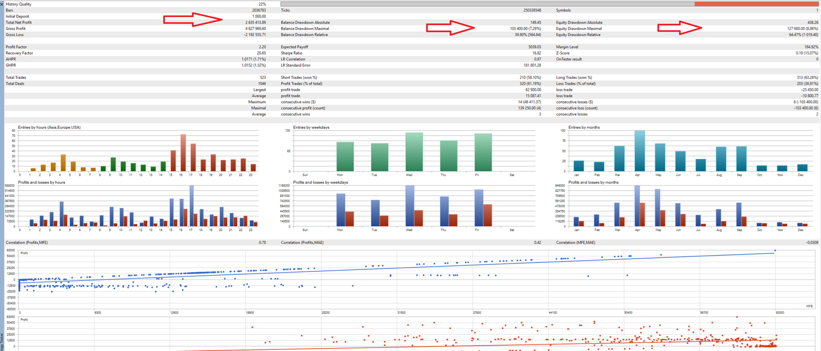Click the Apr bar in Entries by months

pyautogui.click(x=640, y=151)
